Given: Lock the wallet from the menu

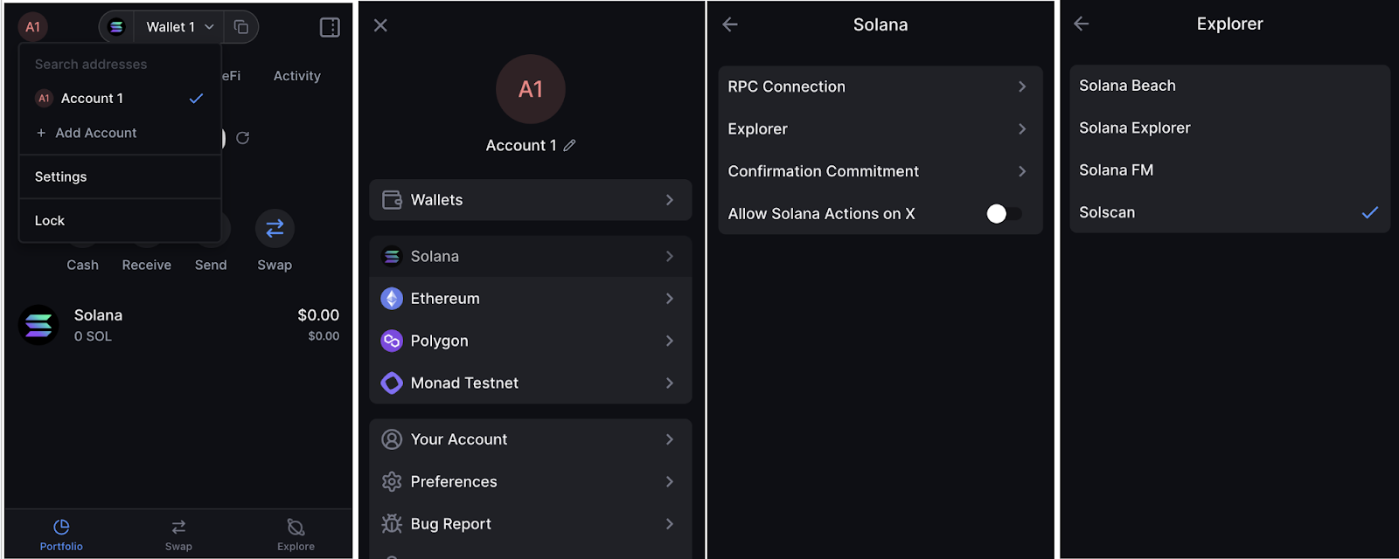Looking at the screenshot, I should point(120,220).
